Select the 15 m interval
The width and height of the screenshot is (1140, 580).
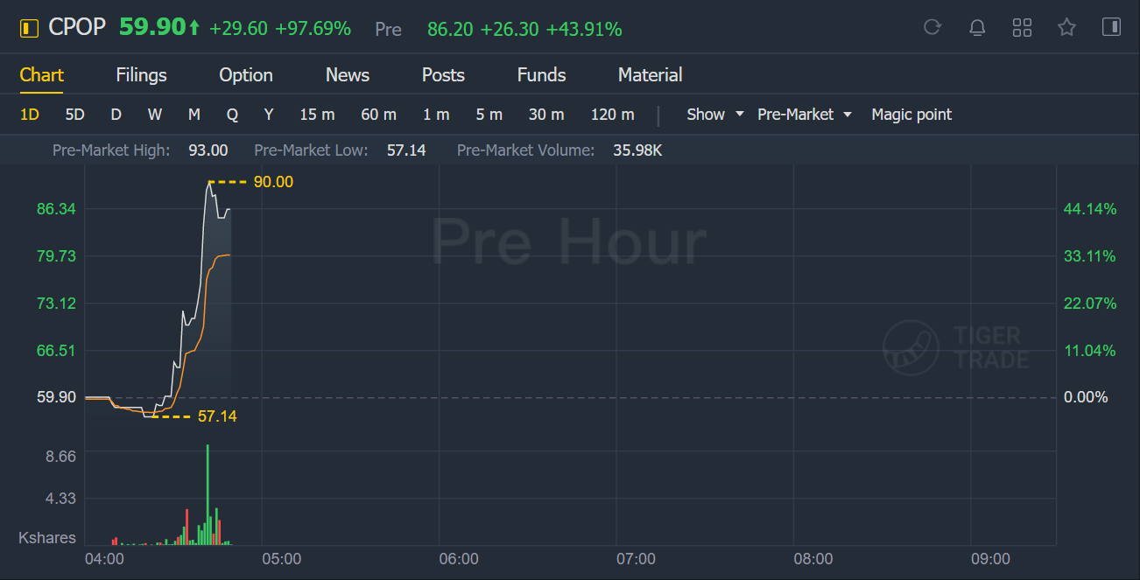click(x=317, y=115)
